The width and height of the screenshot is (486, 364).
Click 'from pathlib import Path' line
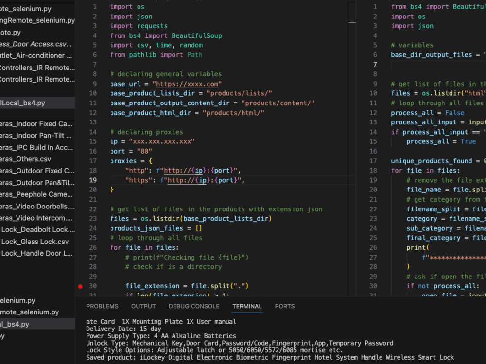156,55
